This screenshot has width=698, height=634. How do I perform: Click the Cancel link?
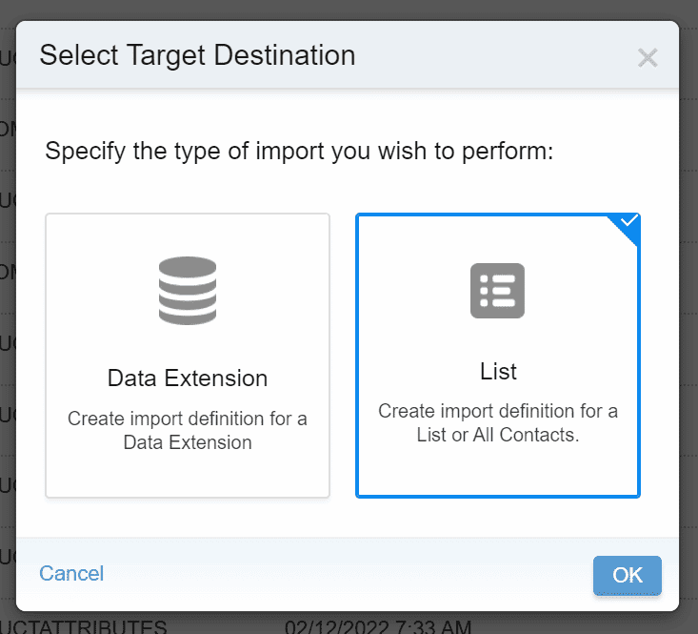pyautogui.click(x=71, y=573)
